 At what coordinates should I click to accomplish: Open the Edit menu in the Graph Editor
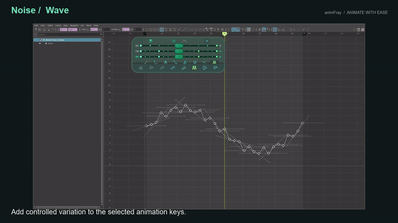pos(36,25)
